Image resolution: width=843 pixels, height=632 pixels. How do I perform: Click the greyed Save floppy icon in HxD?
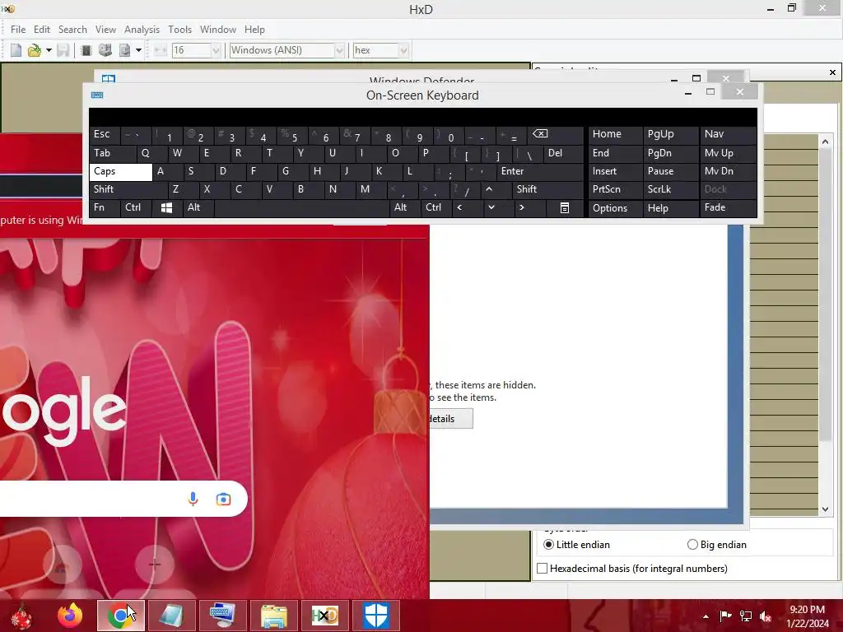click(x=63, y=50)
